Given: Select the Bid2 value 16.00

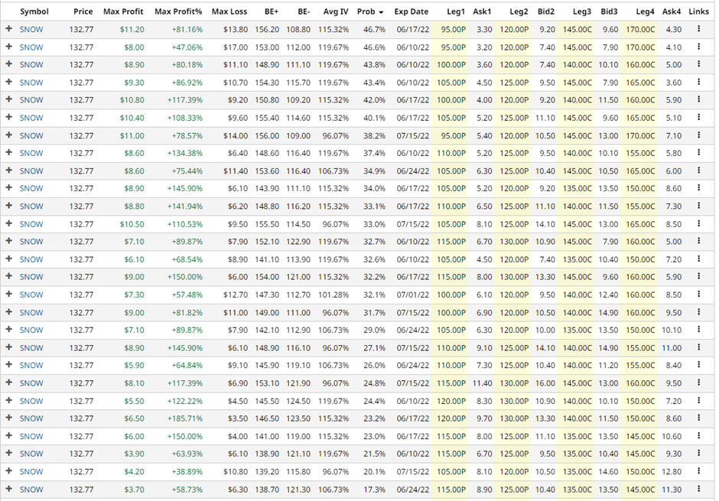Looking at the screenshot, I should click(x=545, y=383).
